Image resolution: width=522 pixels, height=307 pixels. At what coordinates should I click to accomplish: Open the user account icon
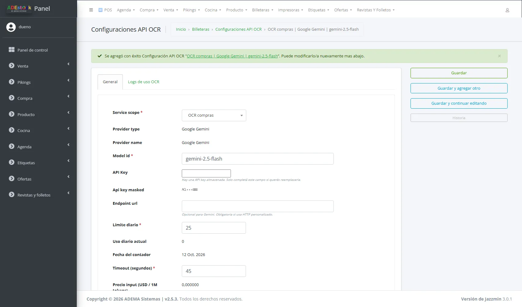coord(507,10)
